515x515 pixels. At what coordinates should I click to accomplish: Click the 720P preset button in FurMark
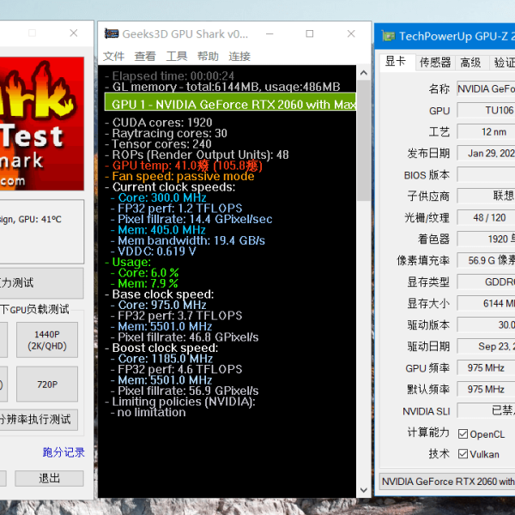tap(47, 385)
